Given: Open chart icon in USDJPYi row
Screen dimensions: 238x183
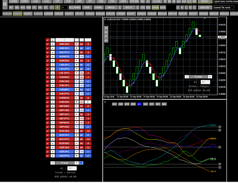Looking at the screenshot, I should (48, 156).
